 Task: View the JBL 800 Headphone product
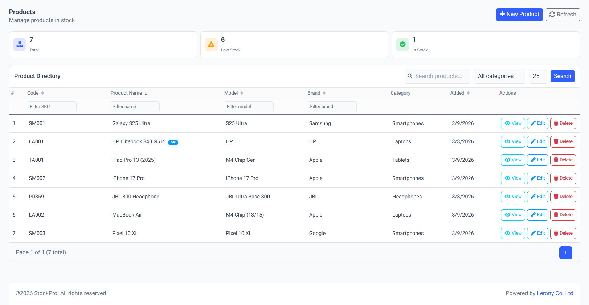coord(513,197)
